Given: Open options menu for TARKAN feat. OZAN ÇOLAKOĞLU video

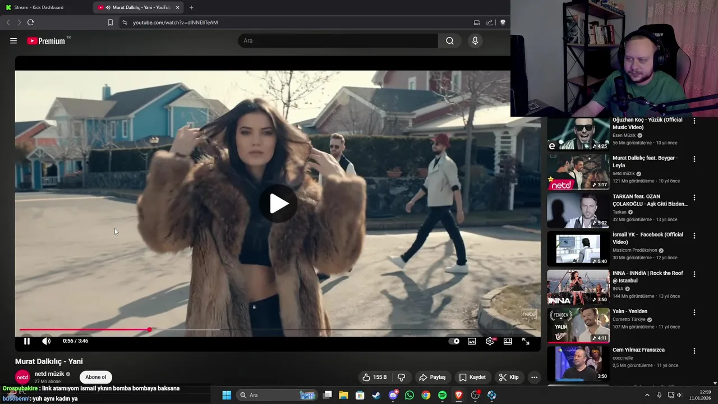Looking at the screenshot, I should pos(694,198).
